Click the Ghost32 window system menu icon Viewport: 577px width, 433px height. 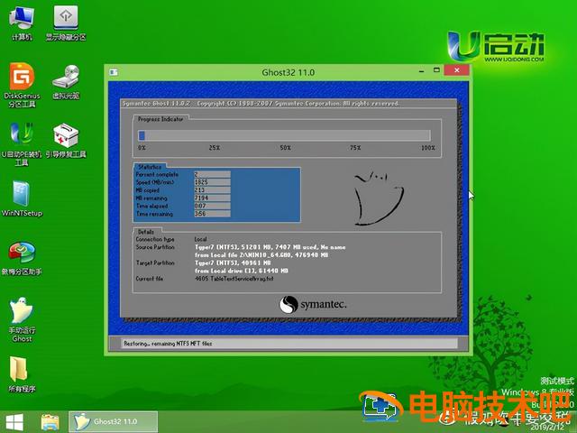click(114, 72)
